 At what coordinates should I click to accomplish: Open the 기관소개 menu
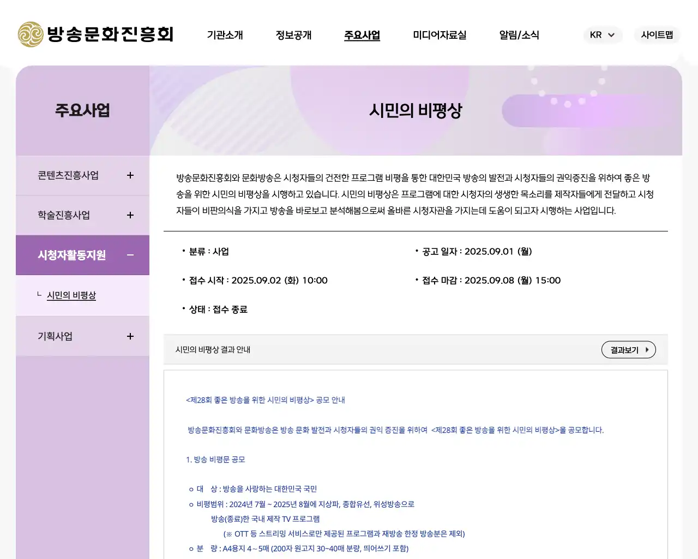point(225,35)
